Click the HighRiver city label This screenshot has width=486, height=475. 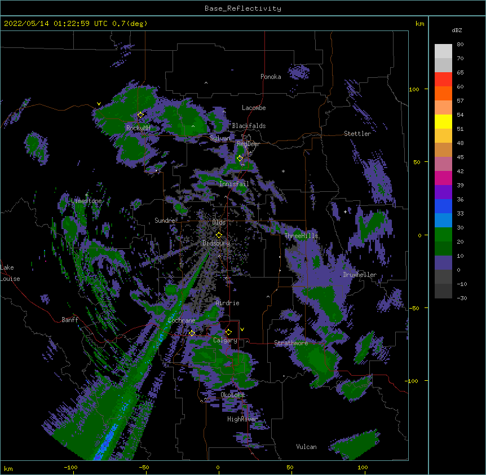click(x=242, y=419)
